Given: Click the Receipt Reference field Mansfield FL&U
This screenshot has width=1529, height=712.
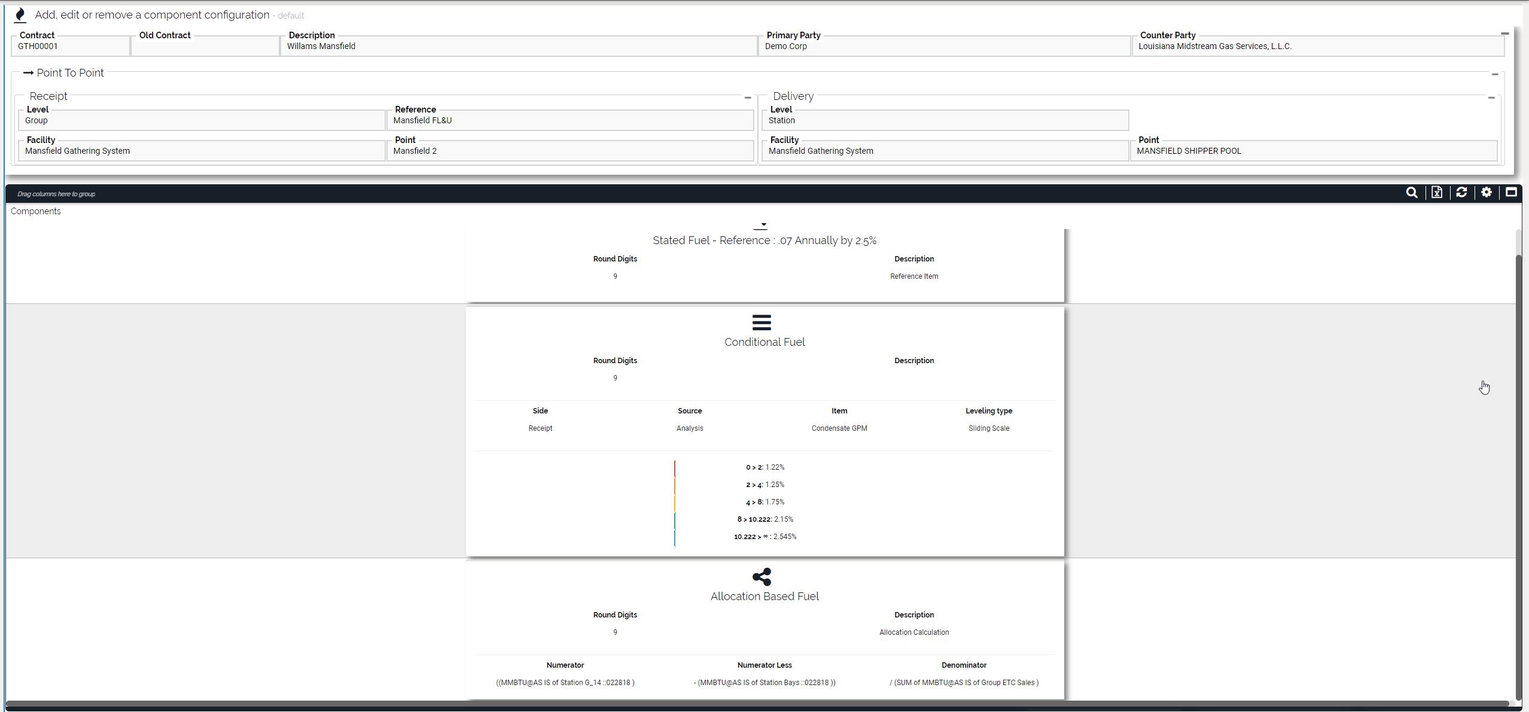Looking at the screenshot, I should (x=569, y=120).
